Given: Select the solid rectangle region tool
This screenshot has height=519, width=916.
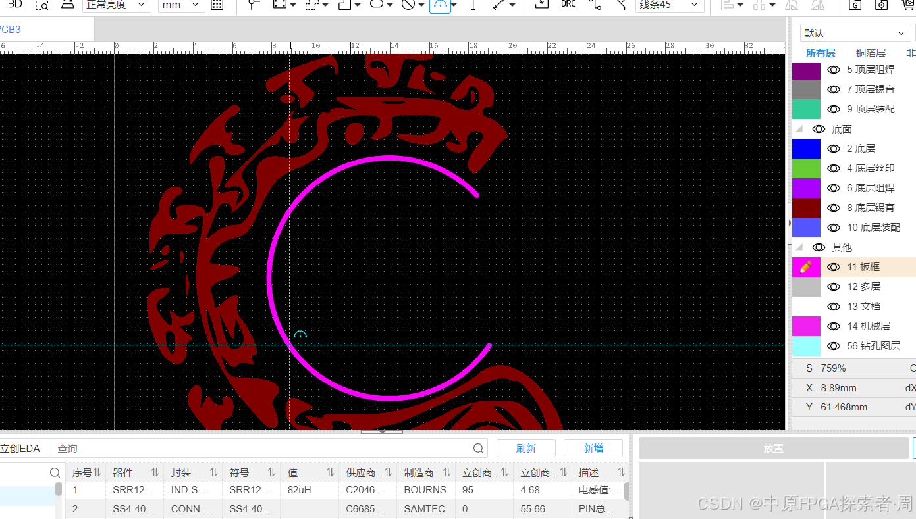Looking at the screenshot, I should (281, 5).
